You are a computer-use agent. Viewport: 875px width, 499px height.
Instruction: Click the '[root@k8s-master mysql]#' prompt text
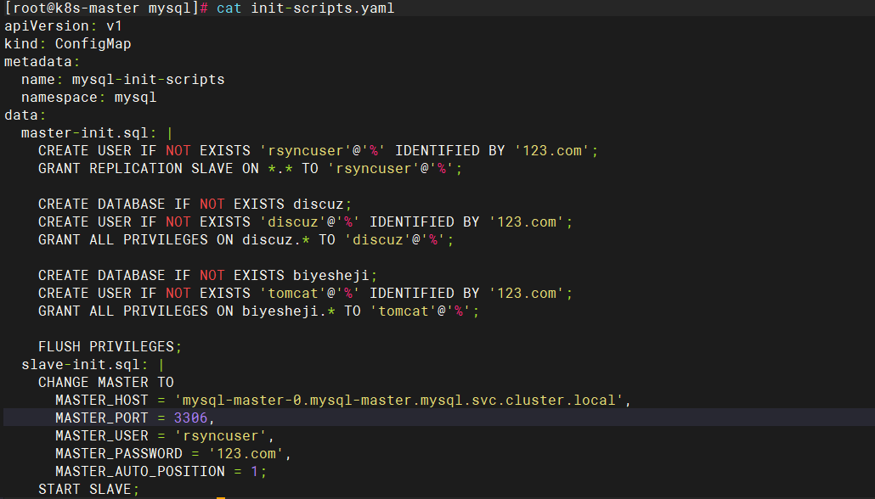106,8
